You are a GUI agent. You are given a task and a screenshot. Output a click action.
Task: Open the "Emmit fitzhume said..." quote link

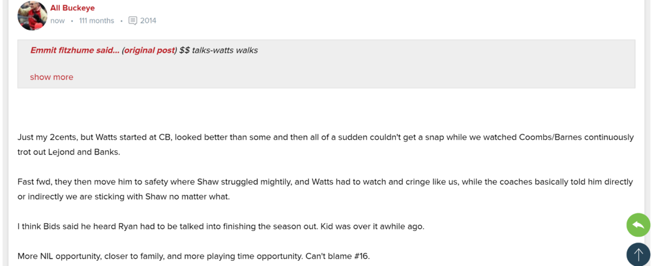click(74, 50)
